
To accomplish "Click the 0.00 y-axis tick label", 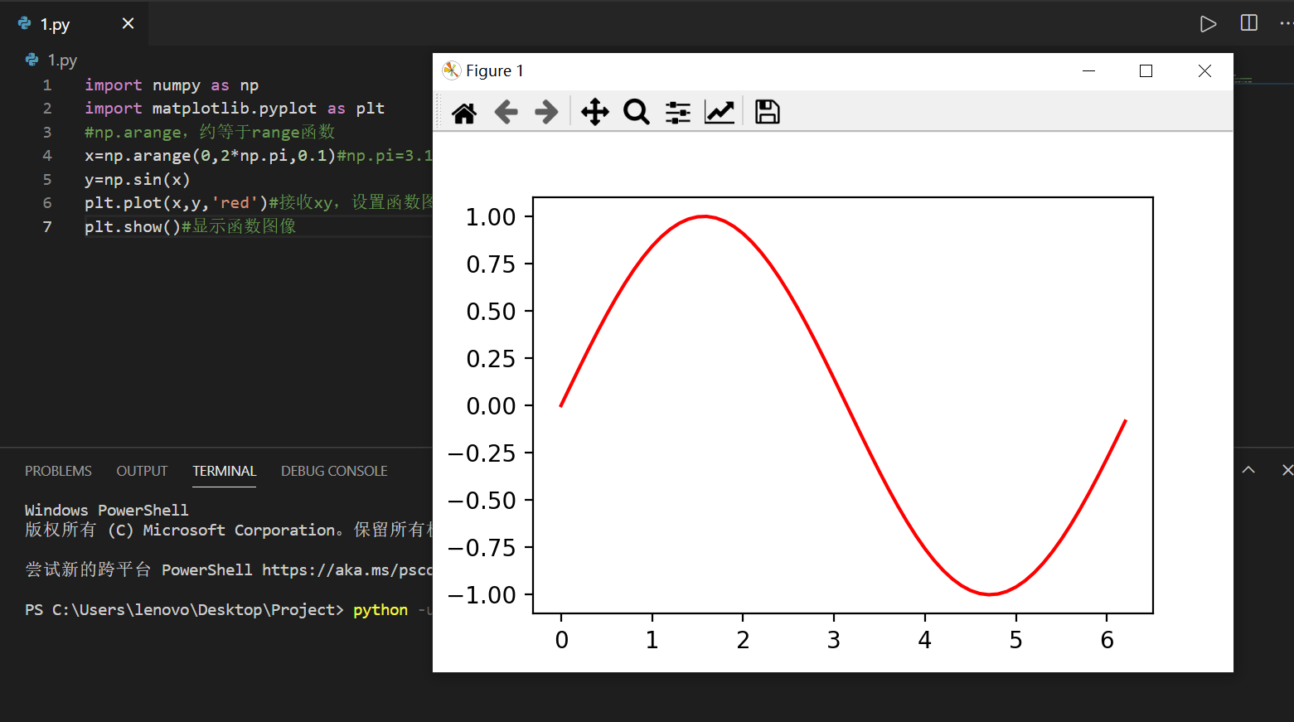I will coord(491,406).
